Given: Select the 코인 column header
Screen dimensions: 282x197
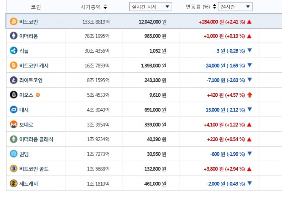Looking at the screenshot, I should coord(36,7).
